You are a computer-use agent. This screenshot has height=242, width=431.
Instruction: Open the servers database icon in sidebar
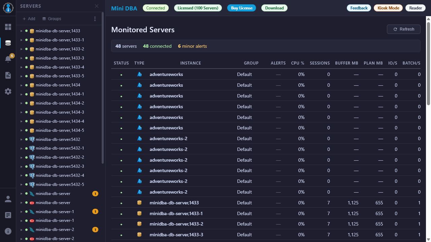[x=8, y=43]
